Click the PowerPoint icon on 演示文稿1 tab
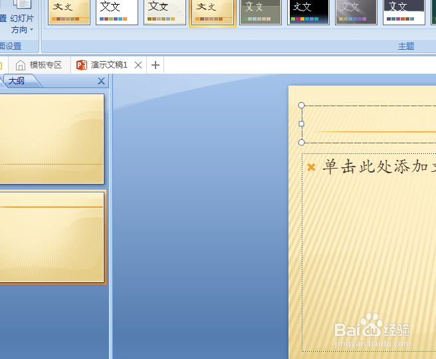 click(82, 65)
